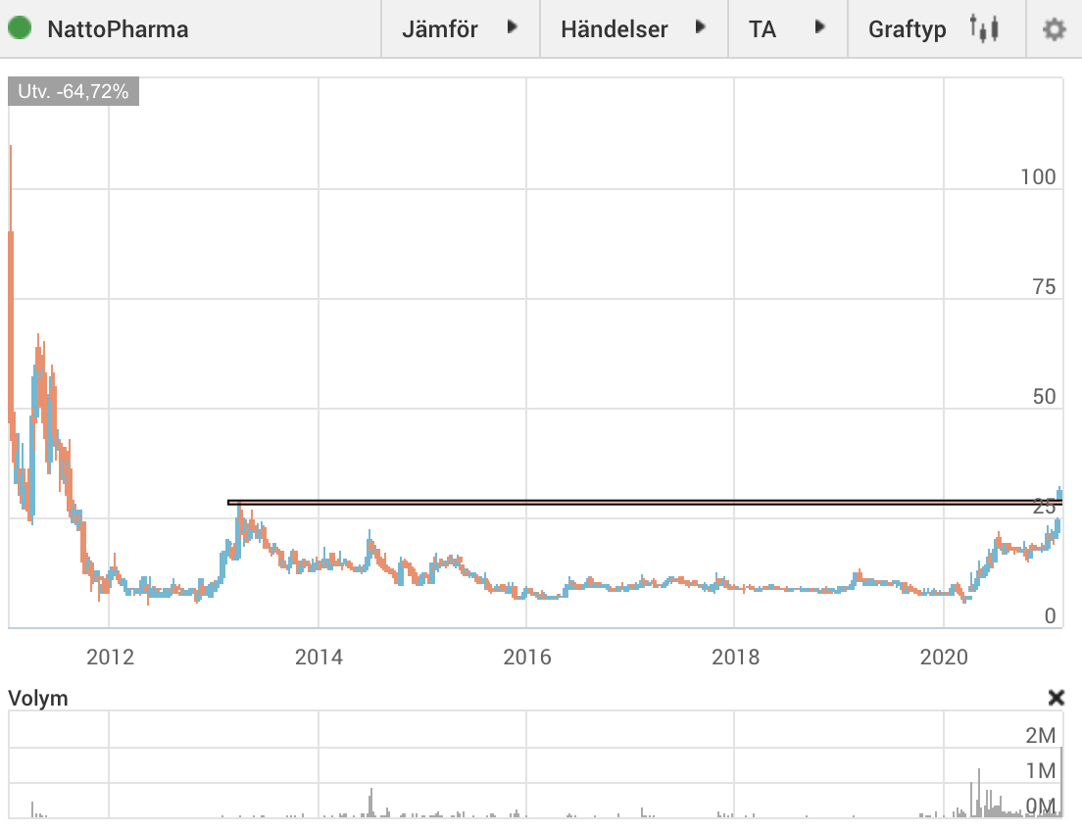Click the 2020 x-axis label
Viewport: 1082px width, 831px height.
944,657
